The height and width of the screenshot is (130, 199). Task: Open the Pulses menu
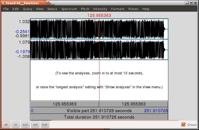tap(133, 9)
